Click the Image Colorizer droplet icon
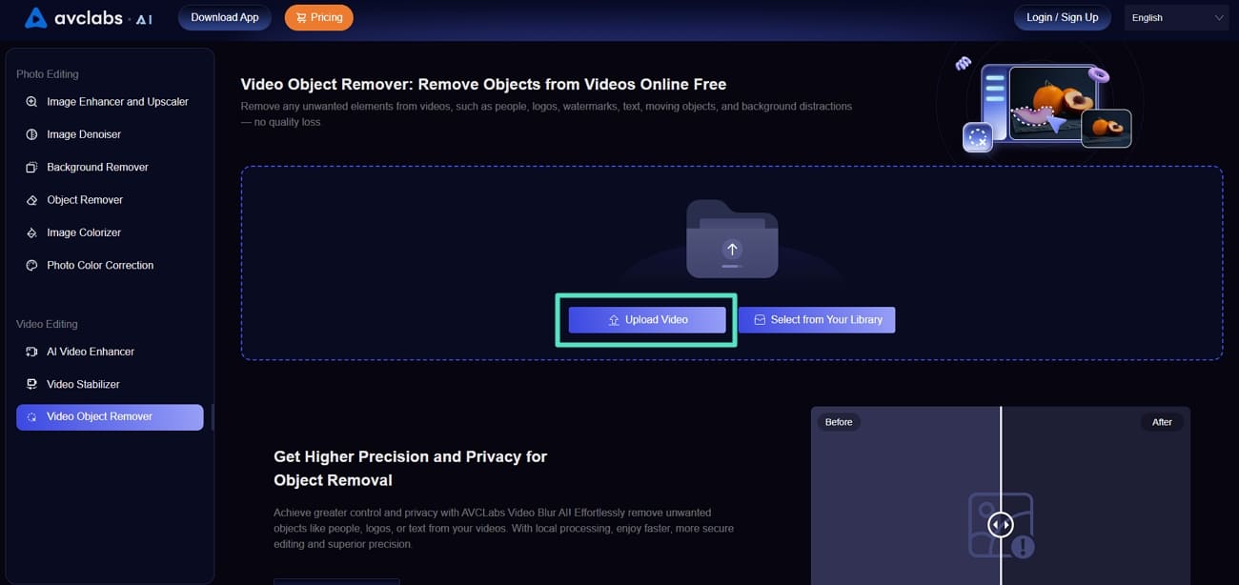 [31, 232]
